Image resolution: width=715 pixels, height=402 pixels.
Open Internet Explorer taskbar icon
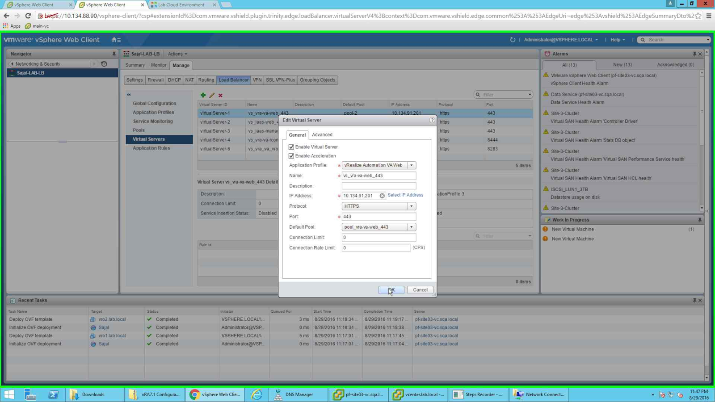(x=257, y=394)
